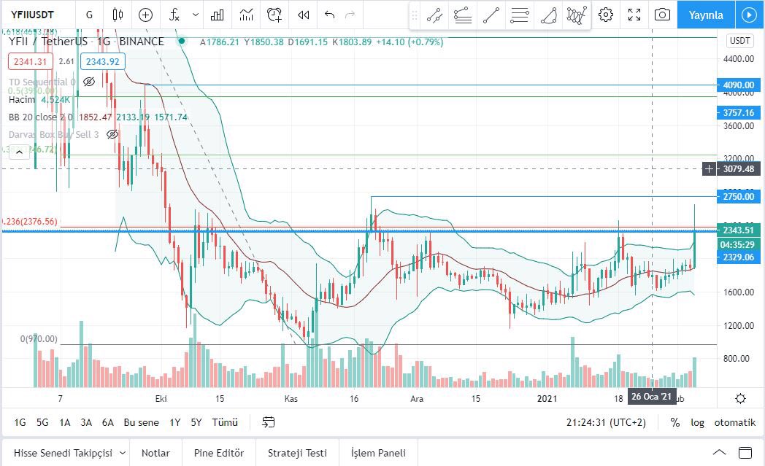Toggle the percent scale option
765x466 pixels.
[x=675, y=422]
